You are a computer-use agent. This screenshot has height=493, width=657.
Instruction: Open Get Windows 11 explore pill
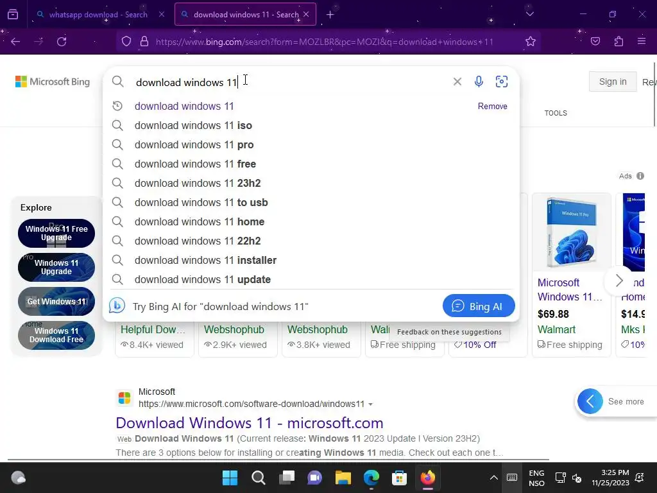pos(56,302)
